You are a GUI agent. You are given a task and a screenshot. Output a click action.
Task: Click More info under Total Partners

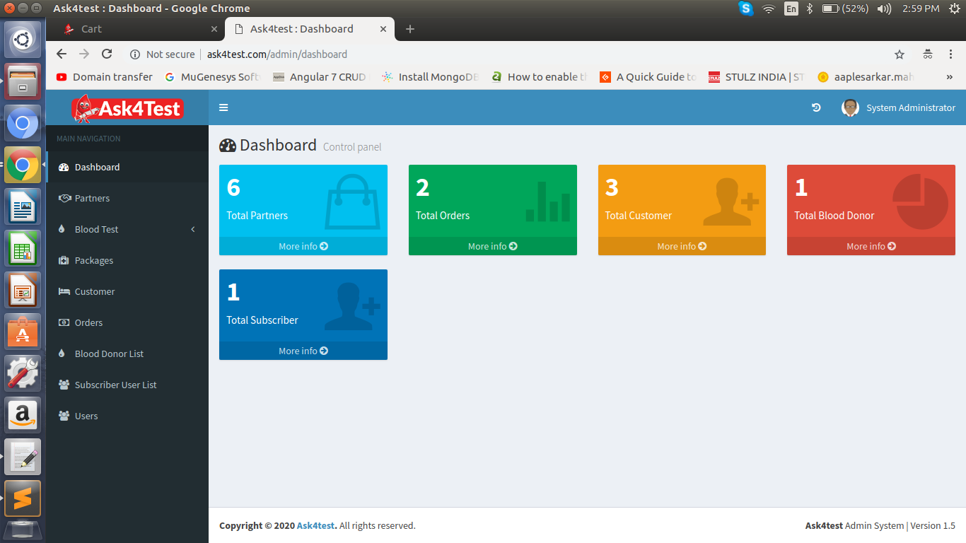303,247
